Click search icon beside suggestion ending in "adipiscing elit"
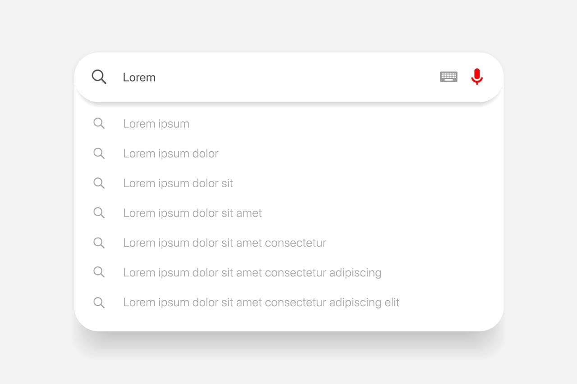 pos(99,302)
